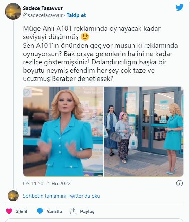Click the reply speech bubble icon
The height and width of the screenshot is (222, 190).
click(x=40, y=211)
